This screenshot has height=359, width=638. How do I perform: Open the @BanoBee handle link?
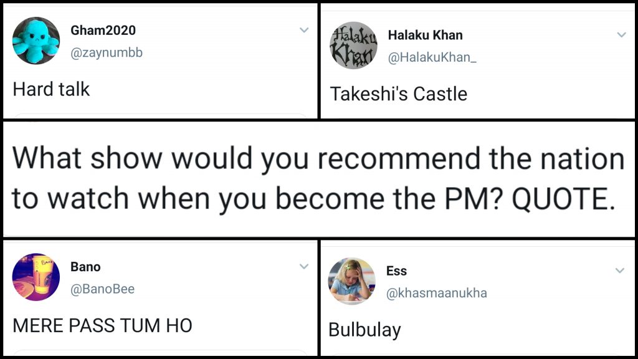(x=102, y=289)
